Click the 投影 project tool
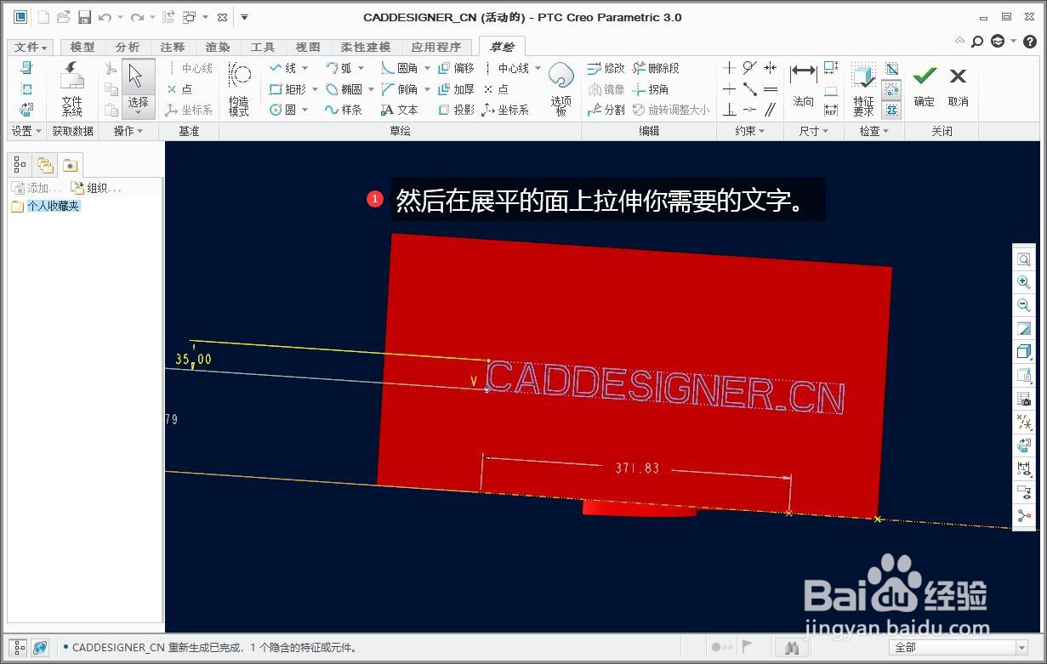The image size is (1047, 664). pyautogui.click(x=456, y=110)
